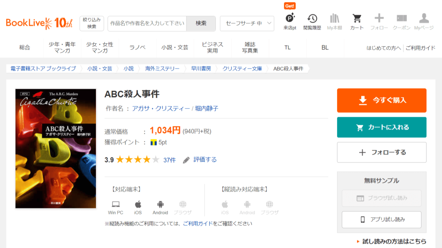Expand the セーフサーチ 中 dropdown
442x248 pixels.
[x=247, y=23]
